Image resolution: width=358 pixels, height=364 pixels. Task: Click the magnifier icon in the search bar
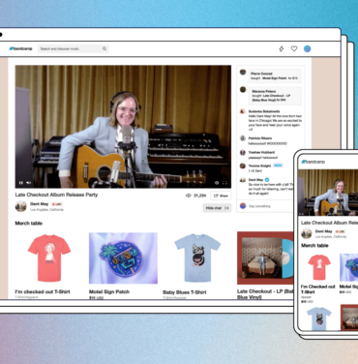tap(104, 48)
